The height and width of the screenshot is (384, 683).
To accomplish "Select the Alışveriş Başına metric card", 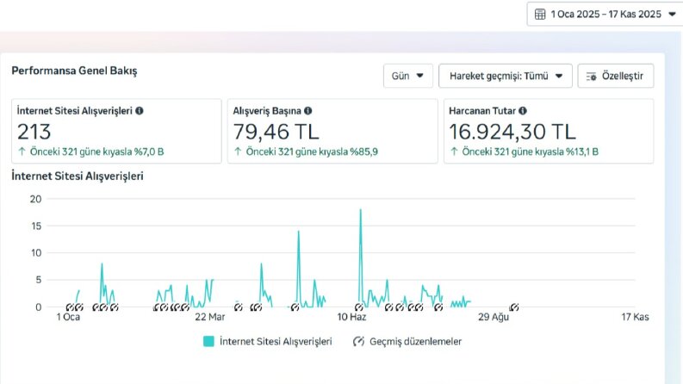I will (332, 131).
